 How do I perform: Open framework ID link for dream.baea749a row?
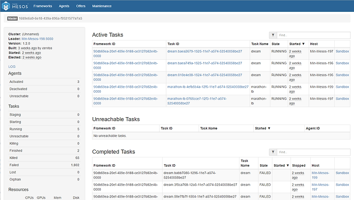(125, 66)
